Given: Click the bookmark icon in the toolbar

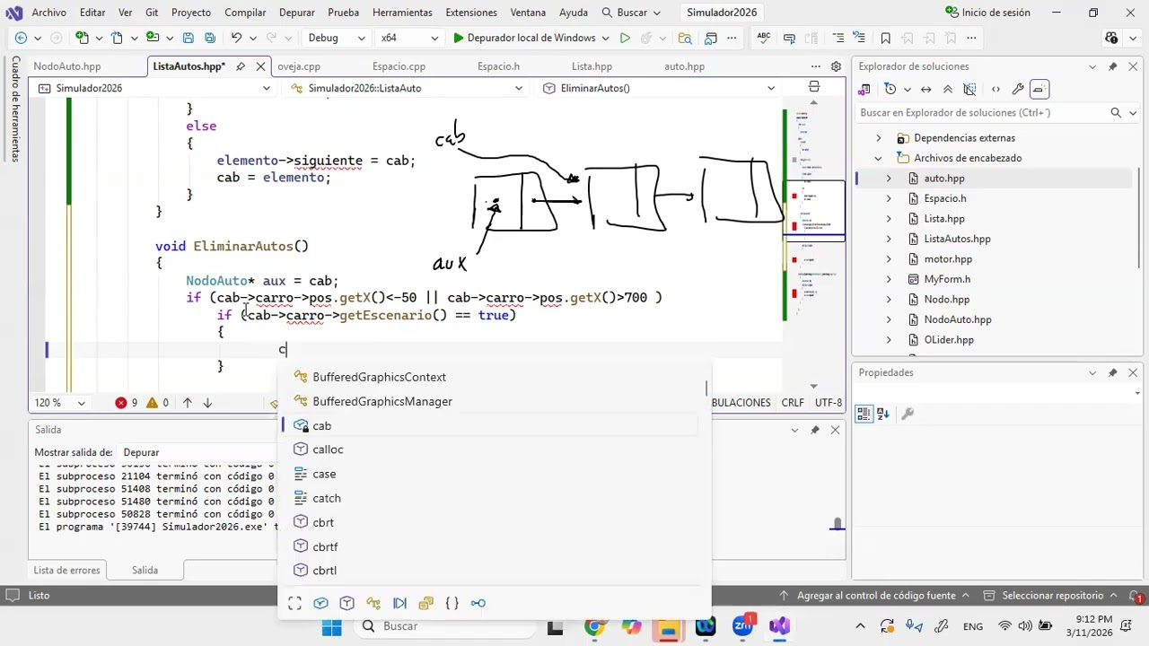Looking at the screenshot, I should 885,38.
